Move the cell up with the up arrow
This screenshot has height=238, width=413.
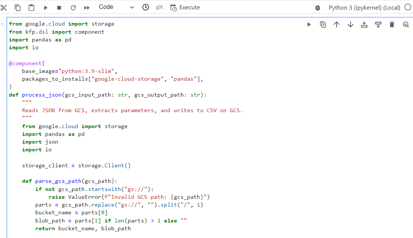(x=336, y=24)
